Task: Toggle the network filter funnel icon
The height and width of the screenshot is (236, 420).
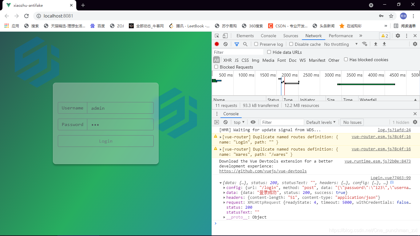Action: [x=236, y=44]
